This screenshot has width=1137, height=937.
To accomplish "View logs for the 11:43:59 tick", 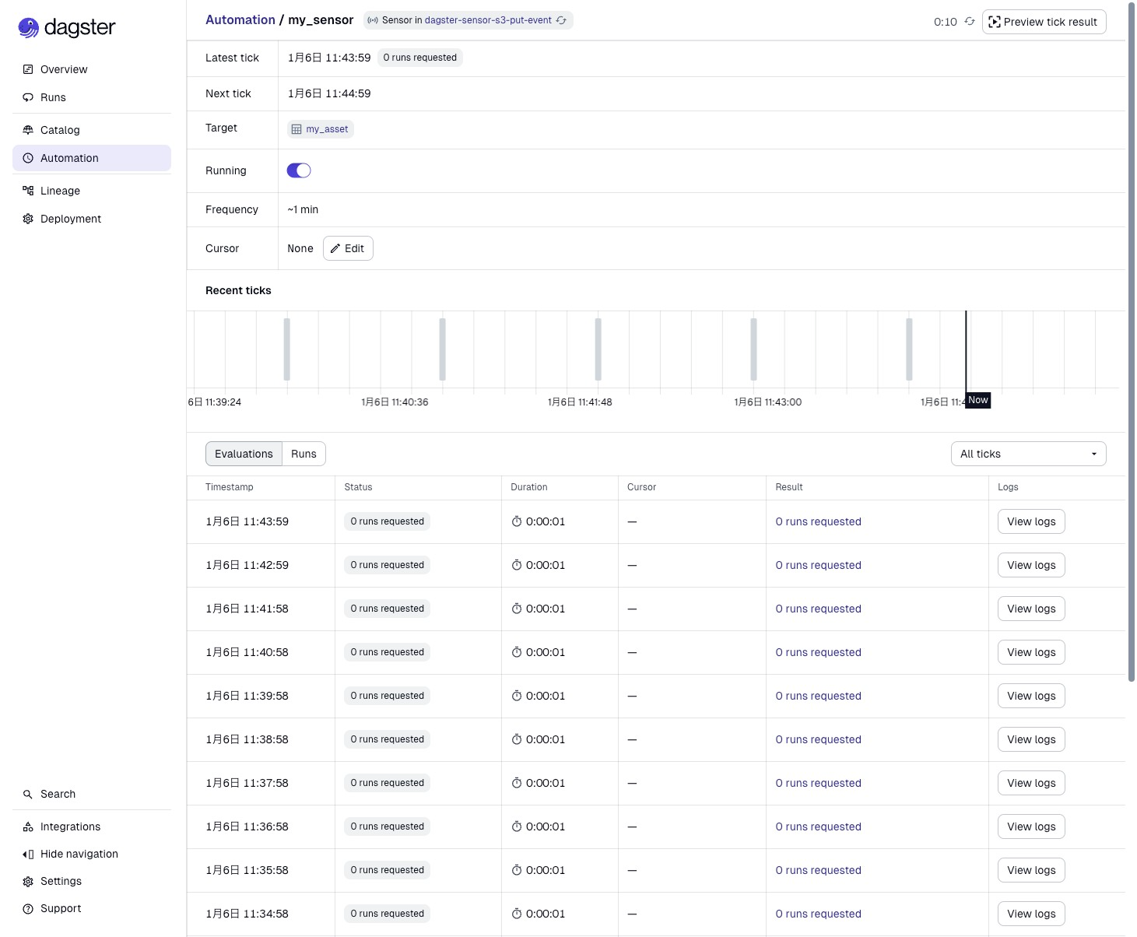I will pos(1030,521).
